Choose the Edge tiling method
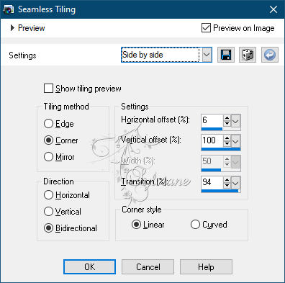The width and height of the screenshot is (285, 283). (x=48, y=124)
